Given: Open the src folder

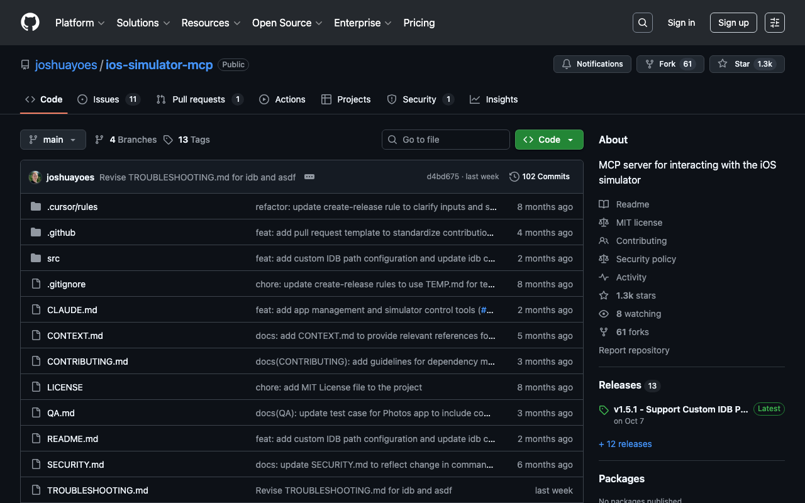Looking at the screenshot, I should click(x=53, y=258).
